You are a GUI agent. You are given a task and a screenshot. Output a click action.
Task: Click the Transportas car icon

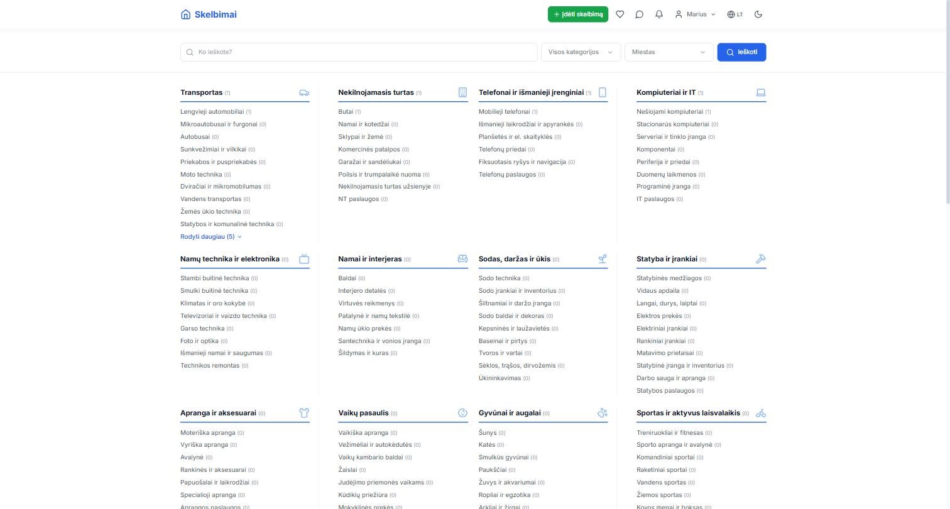tap(304, 92)
